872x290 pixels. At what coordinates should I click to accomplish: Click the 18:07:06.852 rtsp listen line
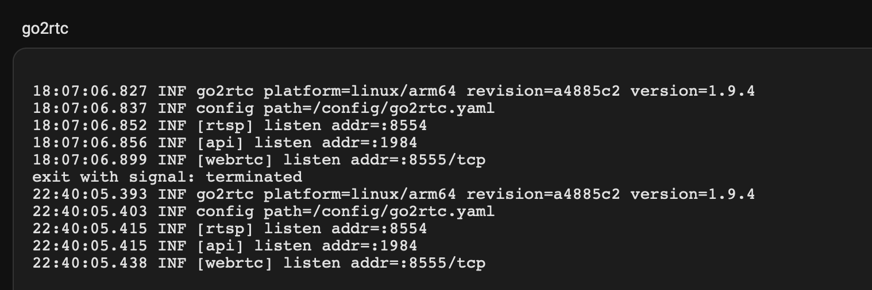230,125
